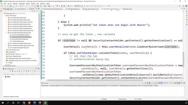Viewport: 188px width, 105px height.
Task: Expand the Maven Dependencies node
Action: tap(5, 56)
